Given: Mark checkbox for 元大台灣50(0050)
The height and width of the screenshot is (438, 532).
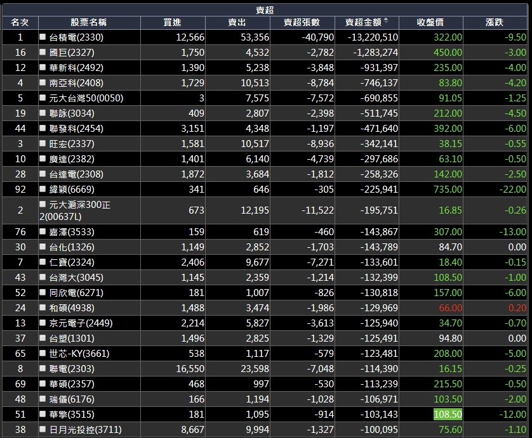Looking at the screenshot, I should tap(43, 98).
